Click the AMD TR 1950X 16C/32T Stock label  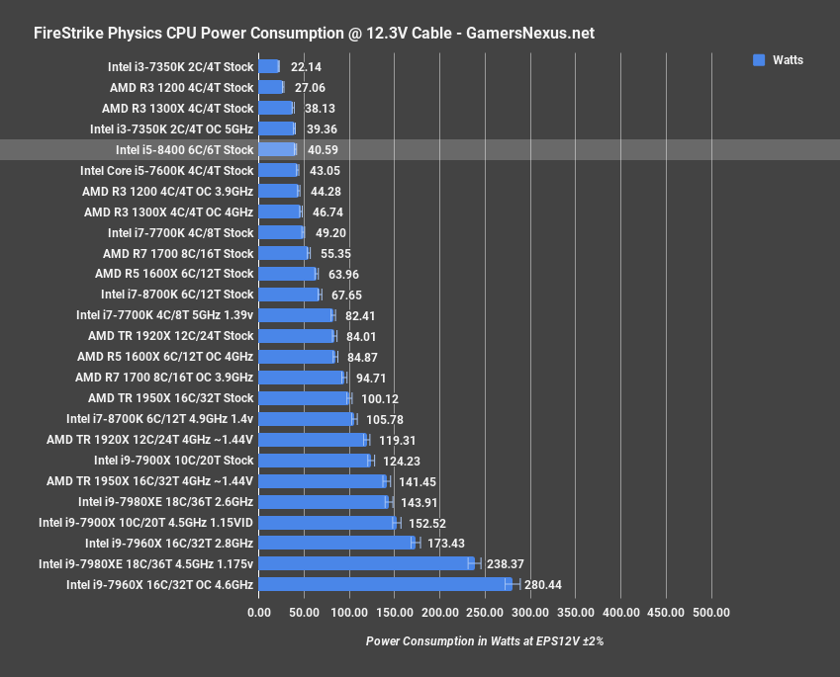point(170,397)
